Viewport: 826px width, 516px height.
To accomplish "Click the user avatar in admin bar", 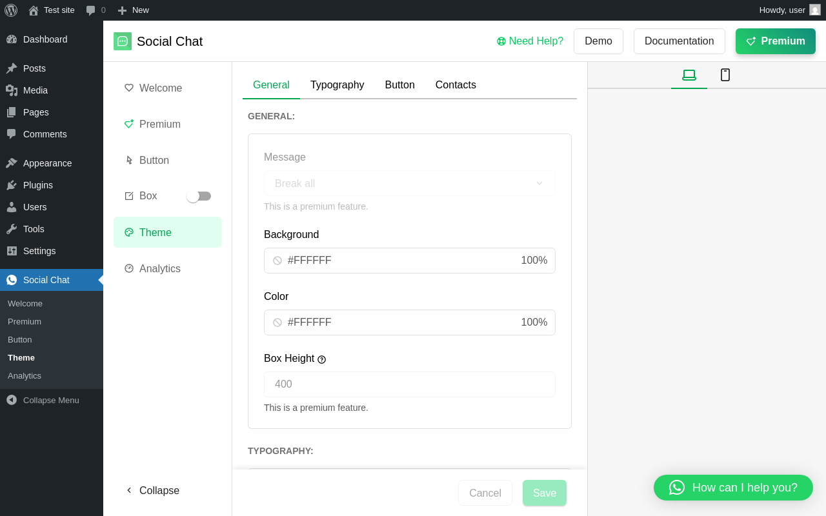I will 815,10.
